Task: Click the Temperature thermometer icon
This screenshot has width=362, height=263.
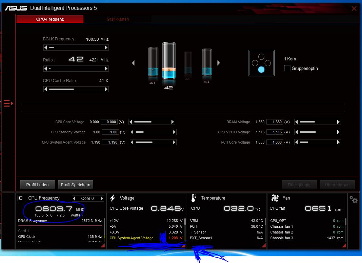Action: (194, 198)
